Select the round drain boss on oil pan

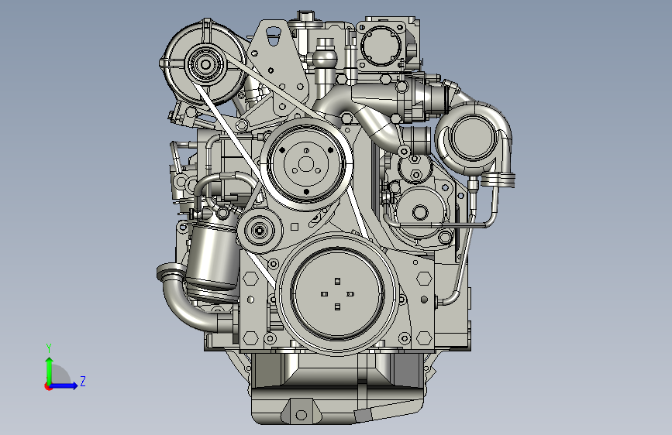302,414
